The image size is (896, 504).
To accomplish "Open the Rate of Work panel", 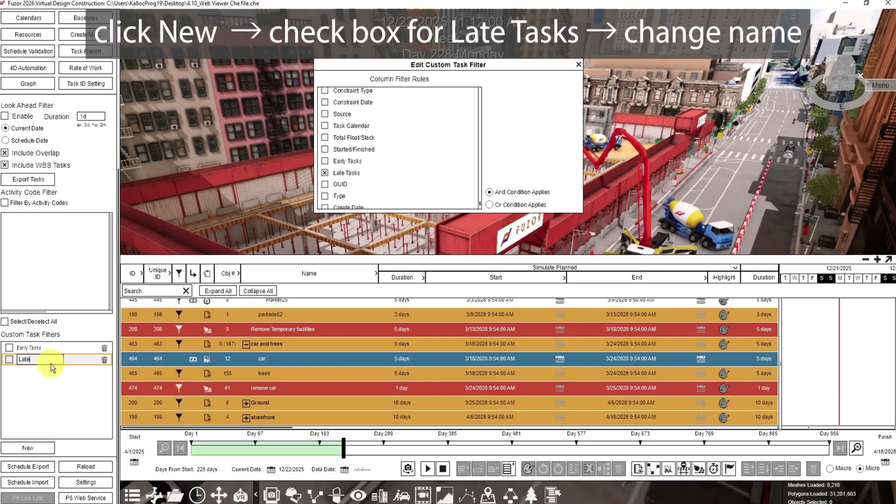I will pos(86,68).
